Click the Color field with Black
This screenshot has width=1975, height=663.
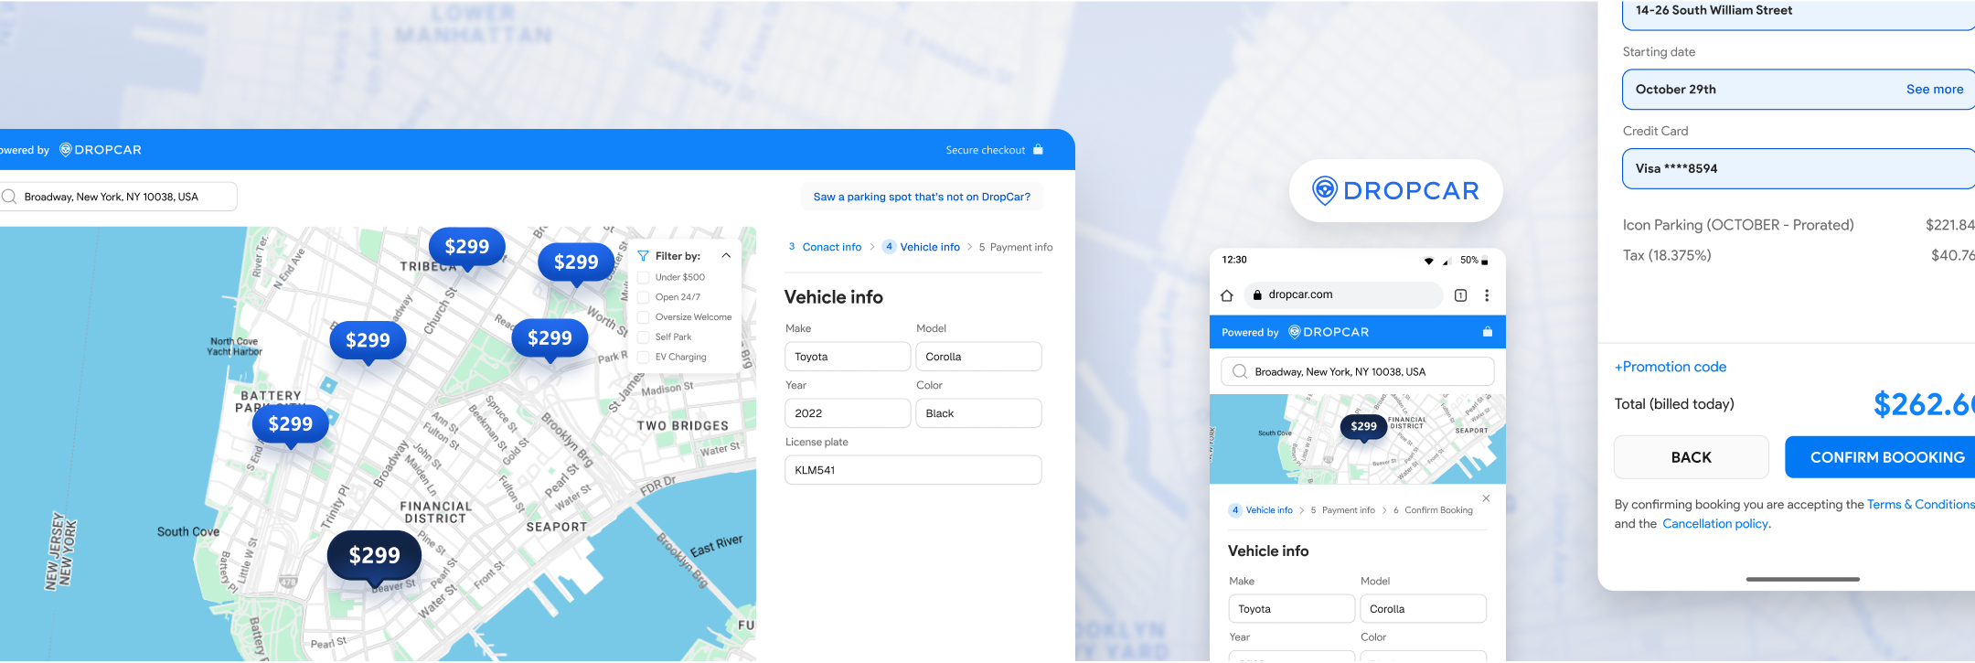pos(978,413)
